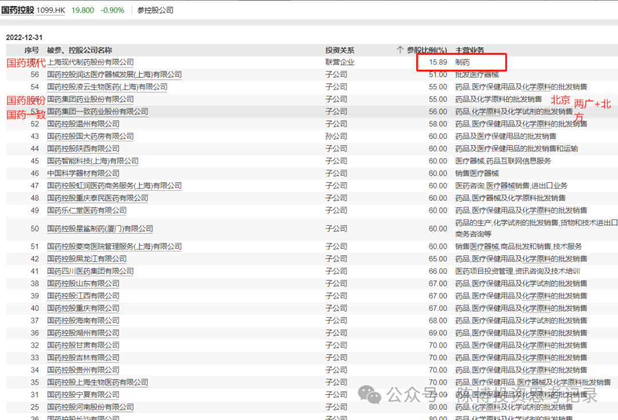Click the 投资关系 column header
Viewport: 618px width, 420px height.
point(340,50)
